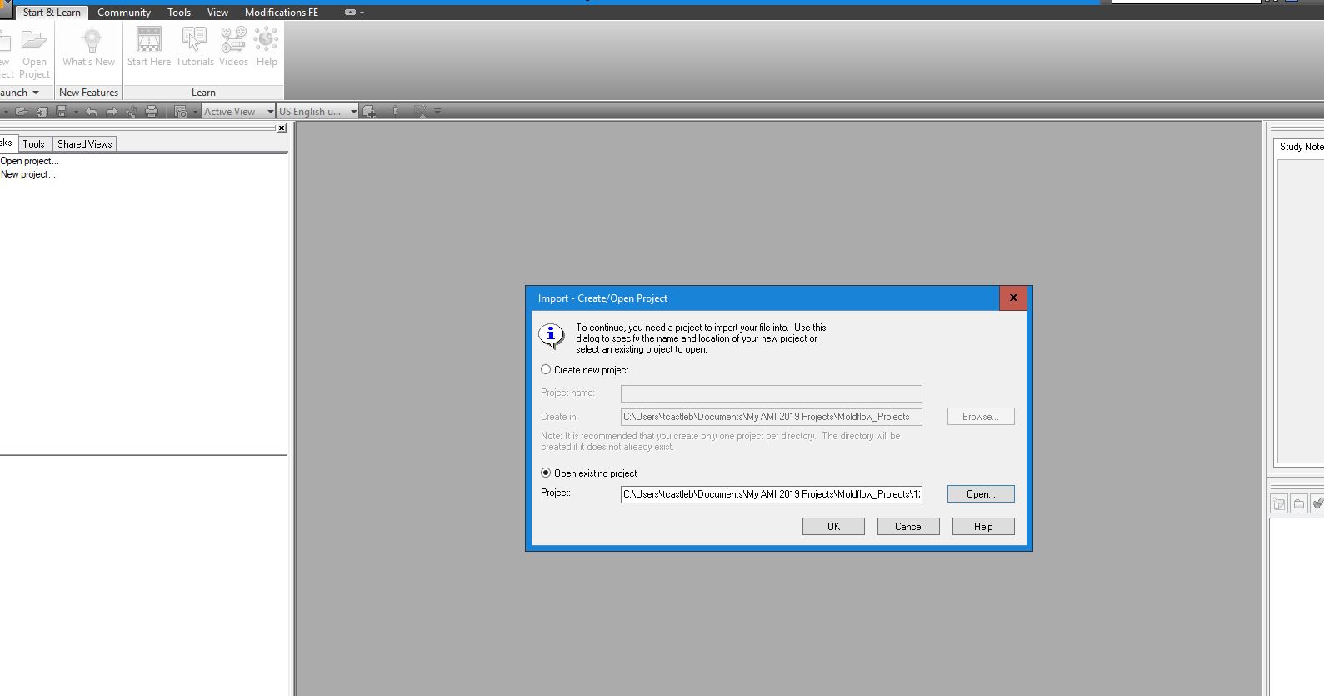Click the search box in title bar
1324x696 pixels.
click(1186, 2)
